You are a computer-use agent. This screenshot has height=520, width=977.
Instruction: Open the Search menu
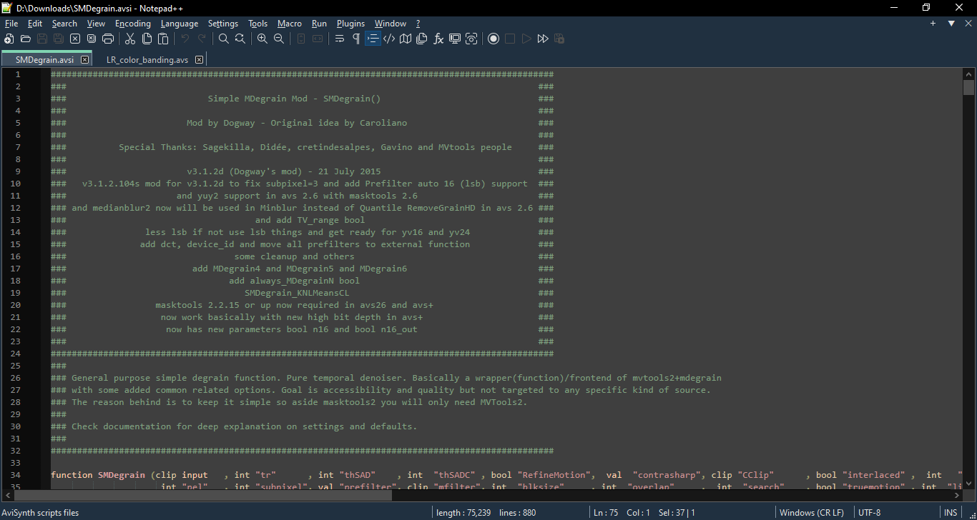64,24
